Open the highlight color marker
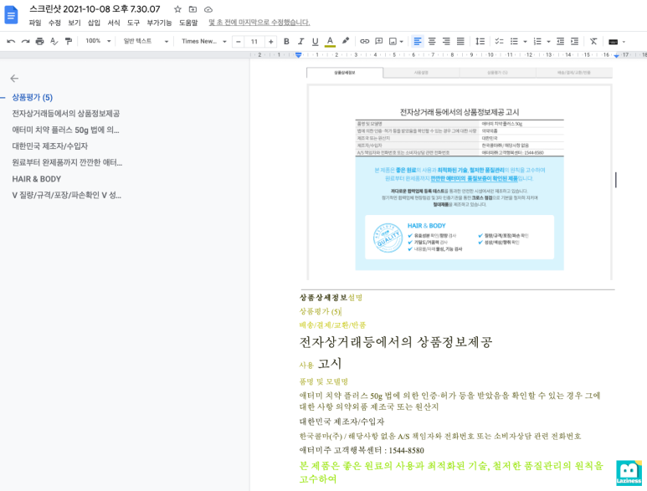 pos(346,41)
